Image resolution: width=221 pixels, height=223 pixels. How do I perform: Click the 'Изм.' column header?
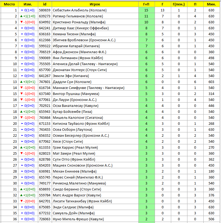point(28,4)
